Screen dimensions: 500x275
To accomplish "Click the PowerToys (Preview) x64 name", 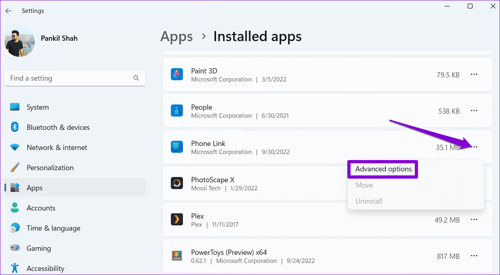I will tap(229, 252).
